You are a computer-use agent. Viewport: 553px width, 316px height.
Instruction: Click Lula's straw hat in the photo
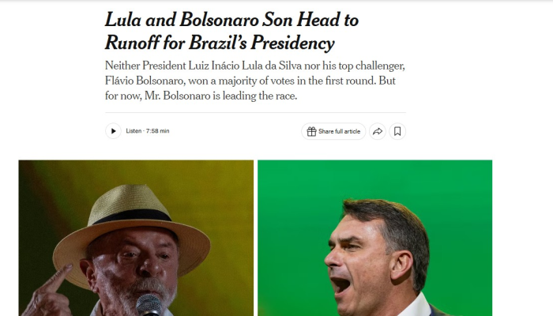click(131, 226)
